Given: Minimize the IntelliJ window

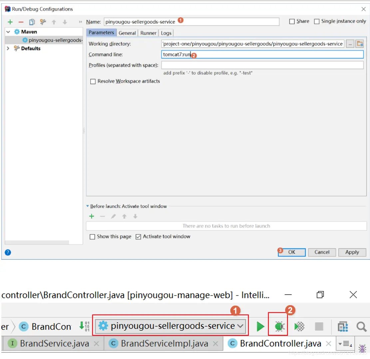Looking at the screenshot, I should (x=288, y=295).
